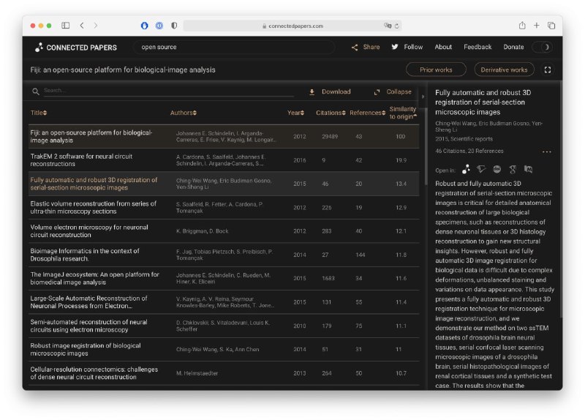
Task: Open the paper in Google Scholar
Action: 513,170
